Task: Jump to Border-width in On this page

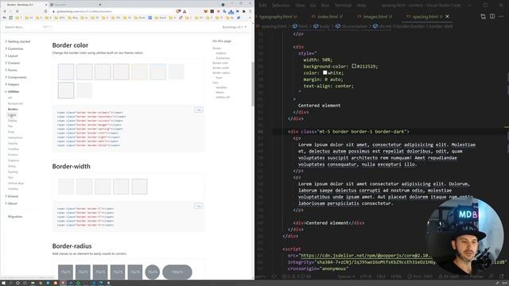Action: (221, 68)
